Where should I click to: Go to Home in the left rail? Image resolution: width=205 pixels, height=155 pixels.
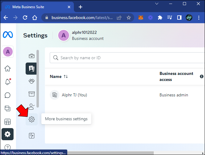[8, 68]
